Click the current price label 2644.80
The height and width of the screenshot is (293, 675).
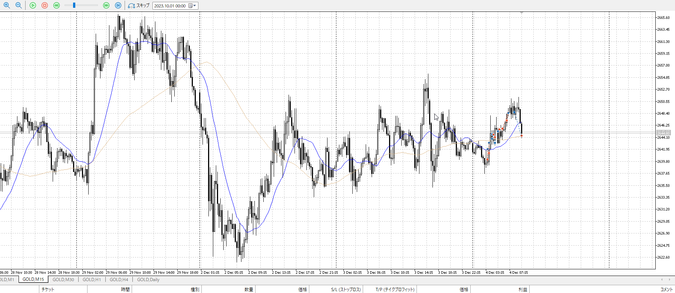tap(663, 133)
